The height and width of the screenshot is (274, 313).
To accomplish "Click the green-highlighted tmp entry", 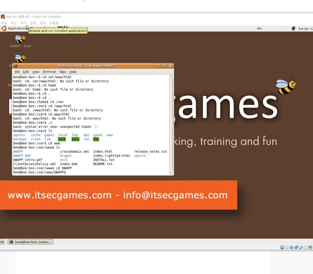I will click(x=96, y=139).
